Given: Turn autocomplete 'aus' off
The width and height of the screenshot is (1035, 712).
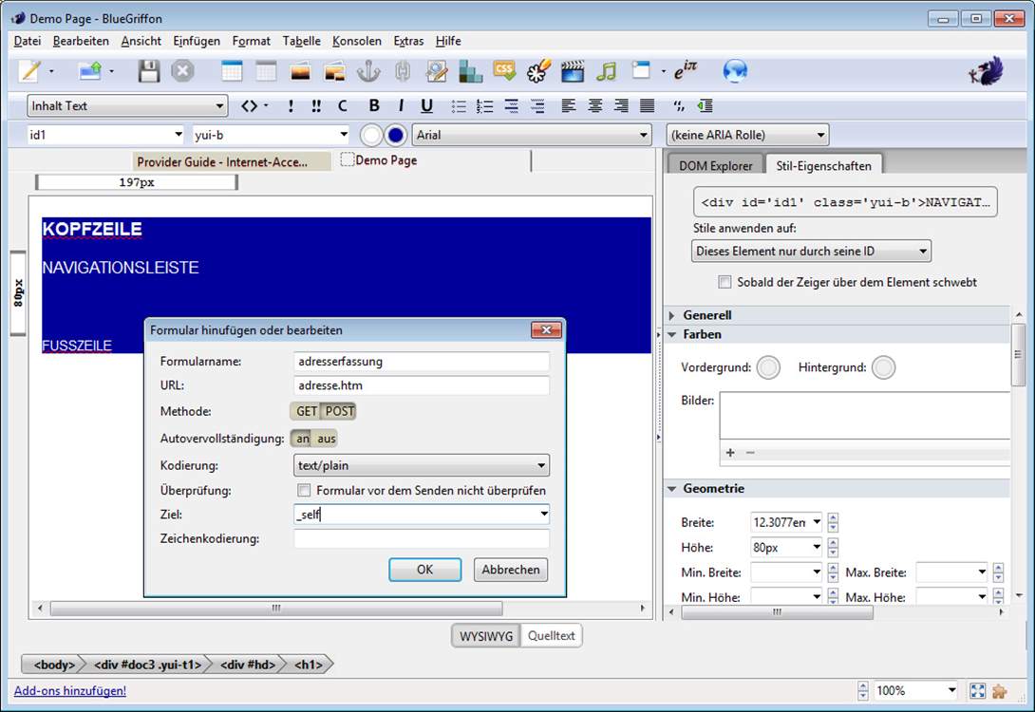Looking at the screenshot, I should 326,439.
